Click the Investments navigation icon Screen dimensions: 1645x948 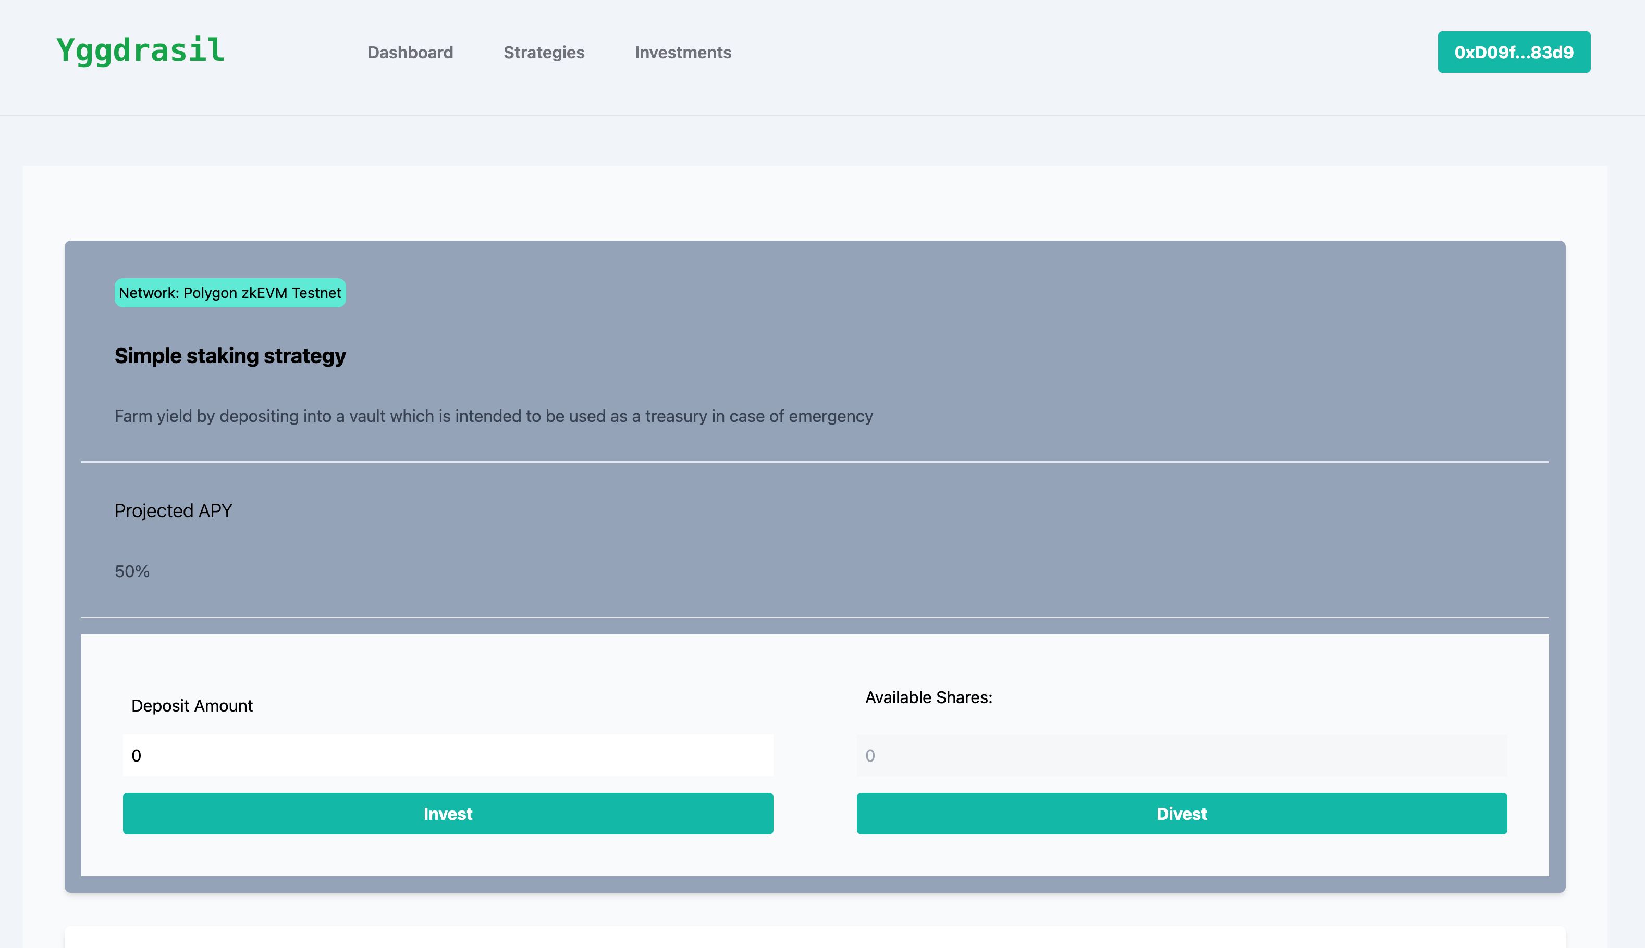click(682, 53)
